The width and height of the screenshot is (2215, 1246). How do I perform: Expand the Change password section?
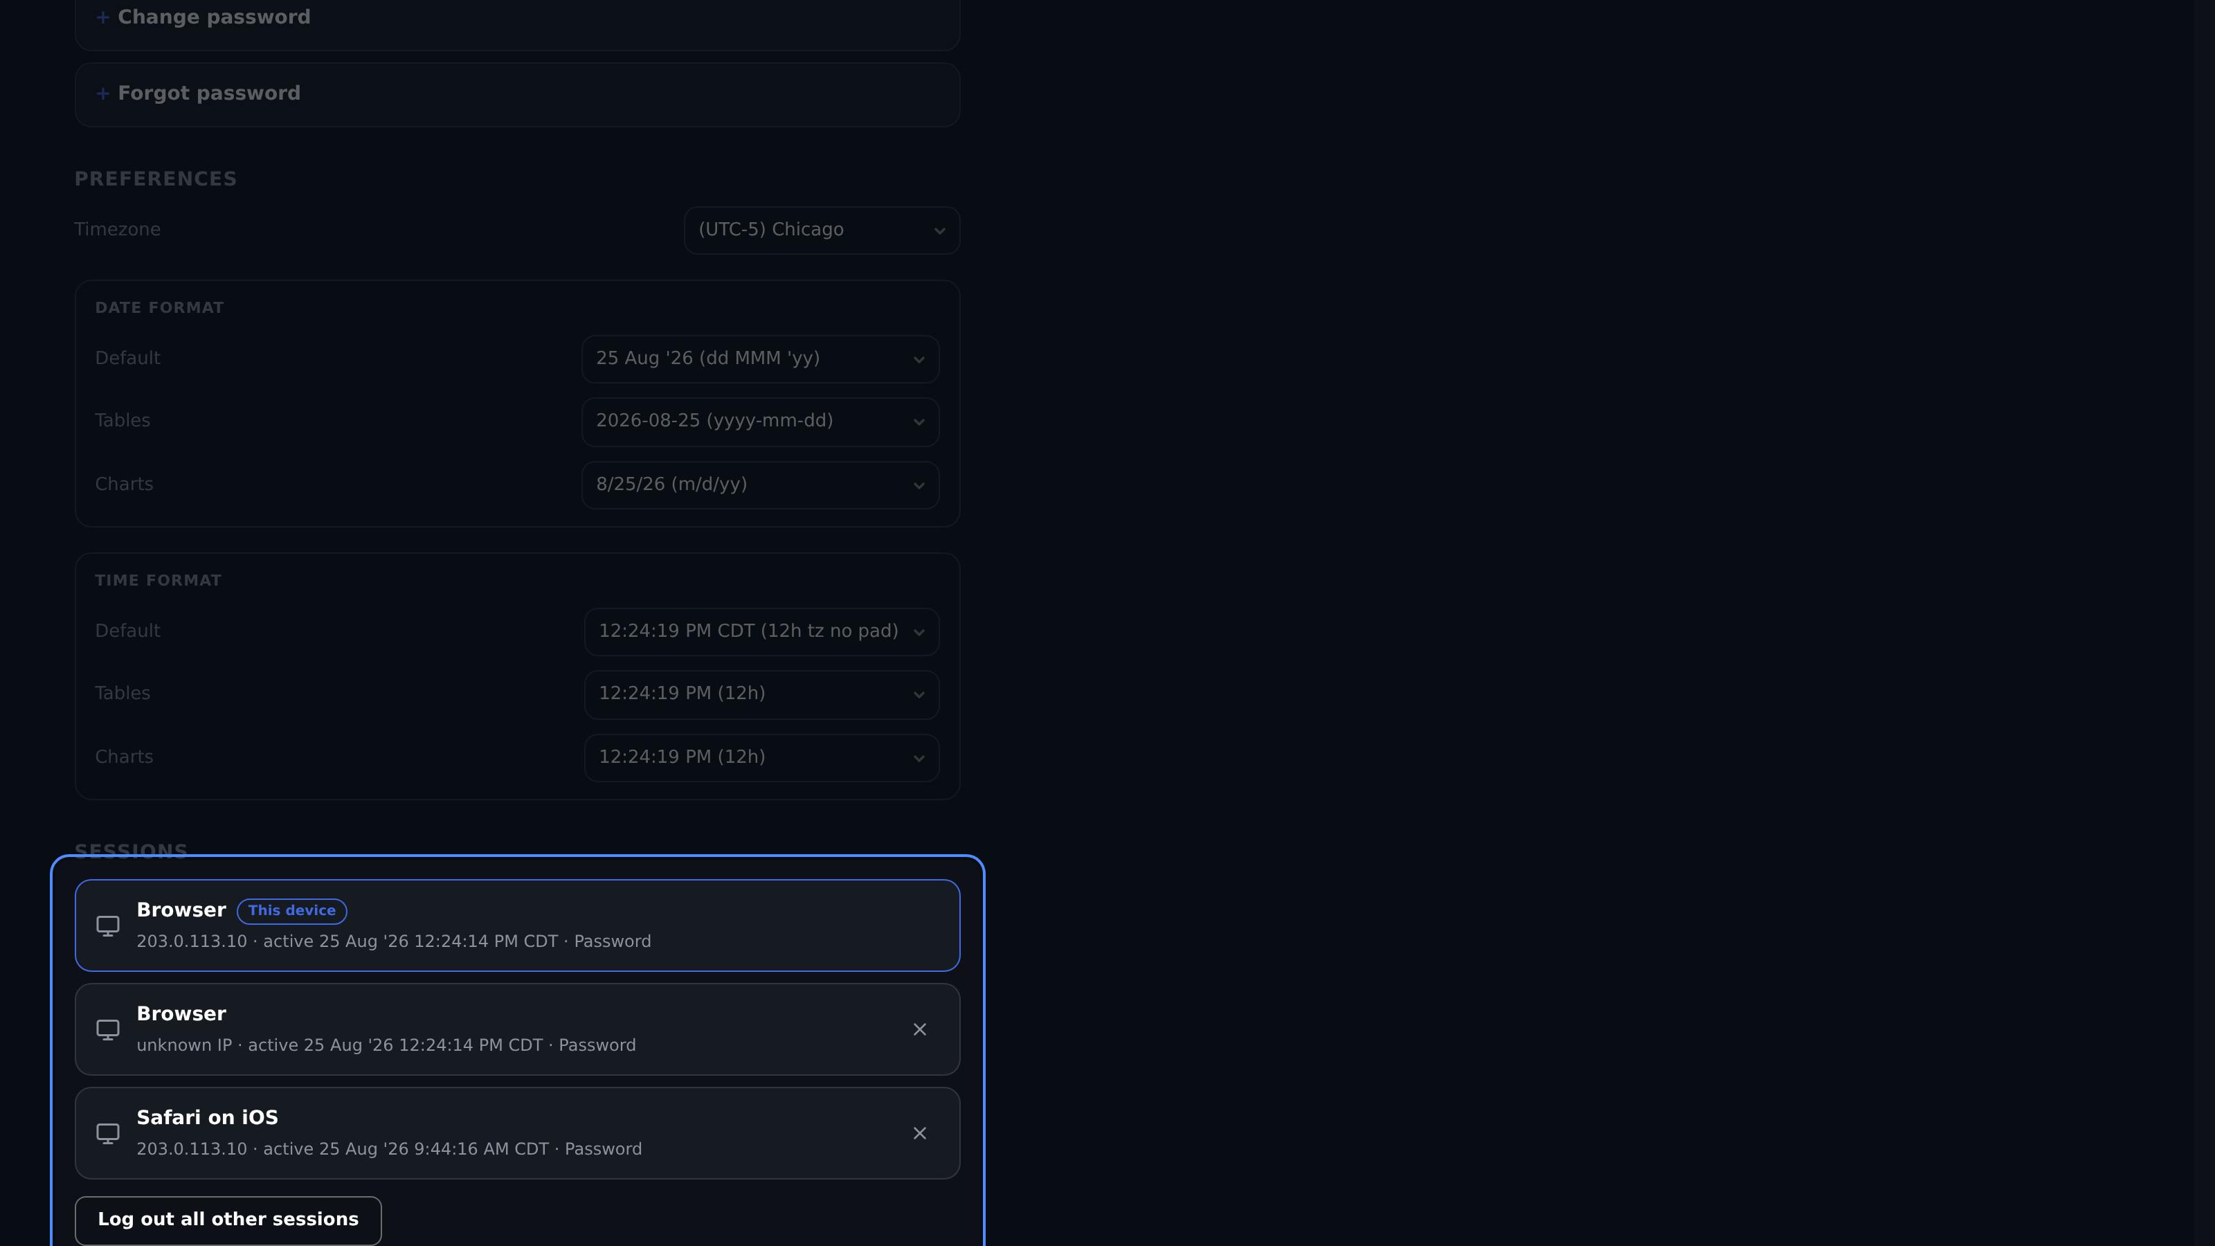(x=517, y=17)
